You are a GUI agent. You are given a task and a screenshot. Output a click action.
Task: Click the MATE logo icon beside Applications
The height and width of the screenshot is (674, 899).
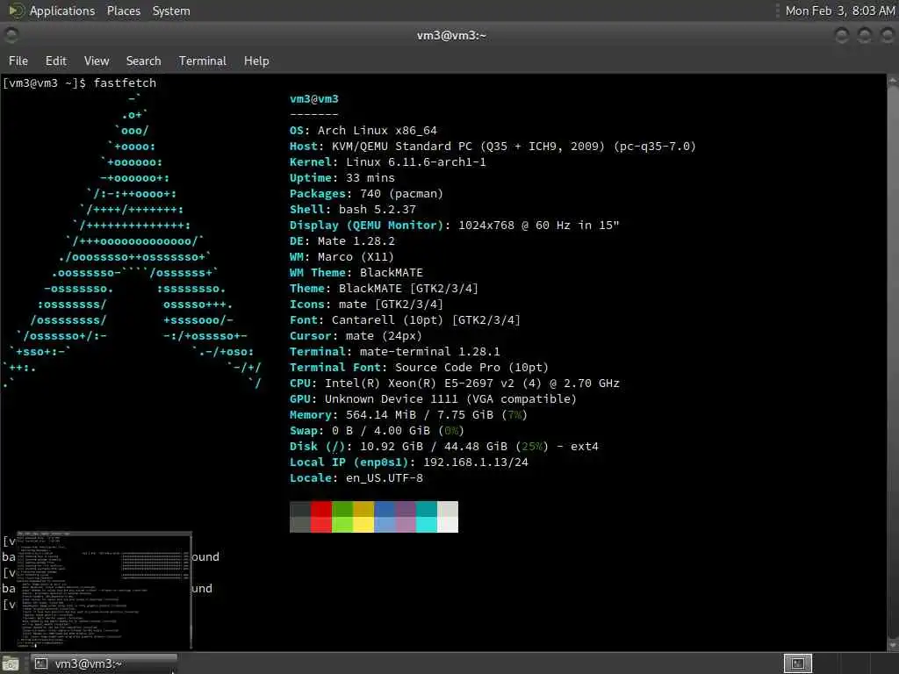pyautogui.click(x=16, y=11)
